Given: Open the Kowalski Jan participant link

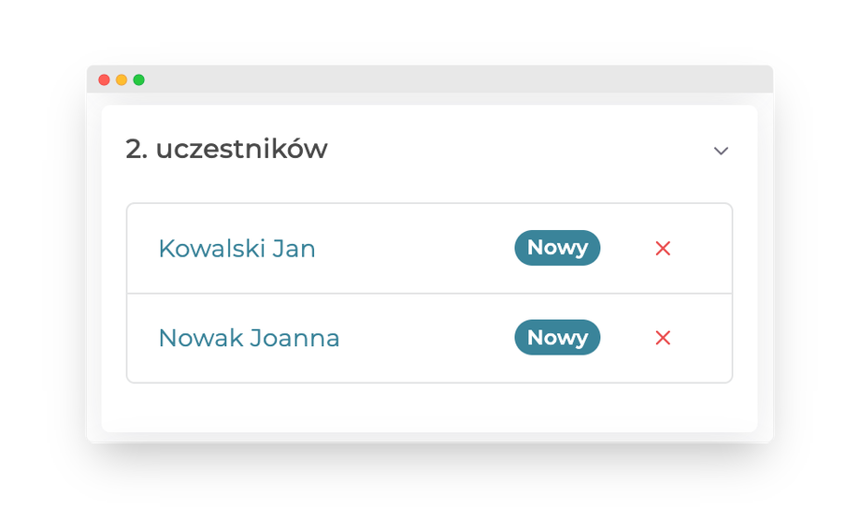Looking at the screenshot, I should click(x=236, y=249).
